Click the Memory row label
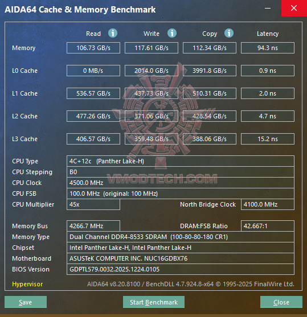Screen dimensions: 307x317 point(24,48)
